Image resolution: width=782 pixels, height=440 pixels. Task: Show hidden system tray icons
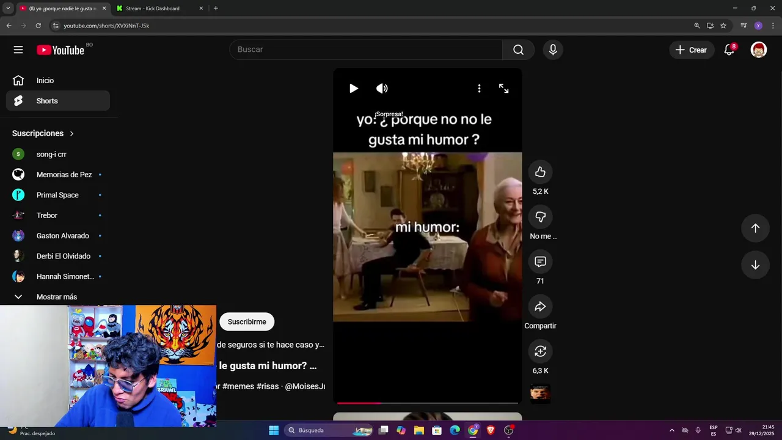672,430
